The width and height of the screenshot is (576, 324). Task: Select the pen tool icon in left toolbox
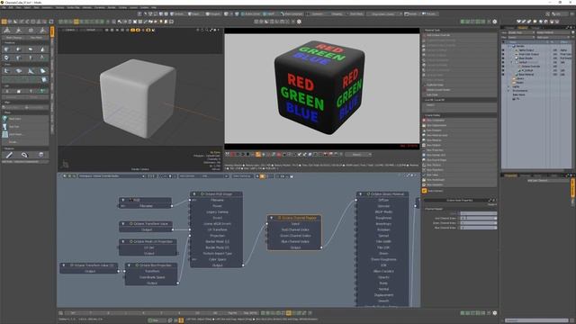[x=9, y=155]
